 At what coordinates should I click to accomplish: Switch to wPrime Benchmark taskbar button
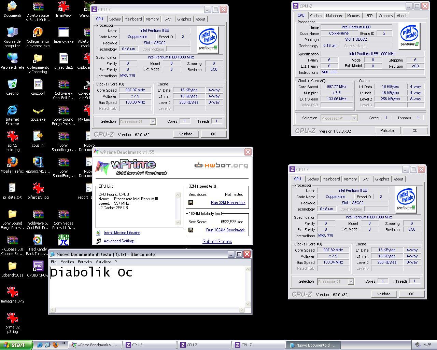click(95, 345)
